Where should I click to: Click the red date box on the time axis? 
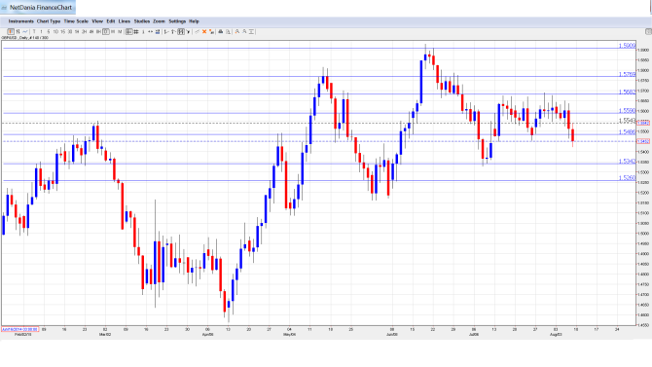tap(19, 329)
